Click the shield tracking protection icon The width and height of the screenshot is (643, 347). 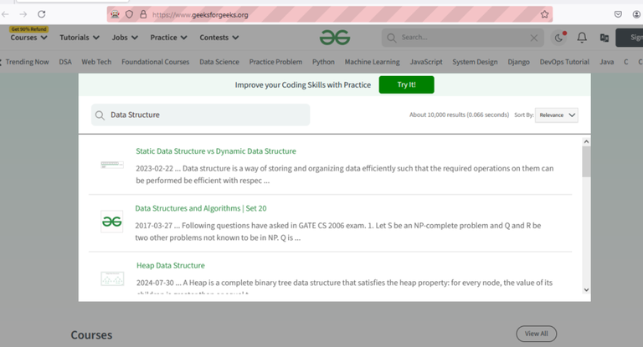point(129,14)
